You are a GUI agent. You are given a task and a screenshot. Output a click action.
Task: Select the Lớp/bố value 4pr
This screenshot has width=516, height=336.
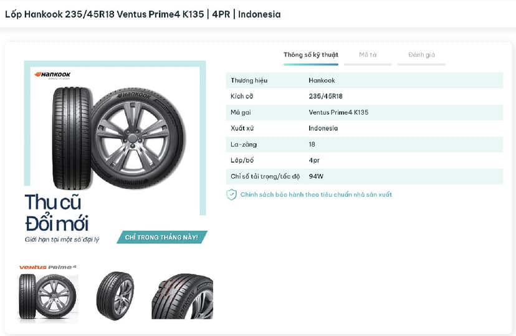tap(314, 160)
